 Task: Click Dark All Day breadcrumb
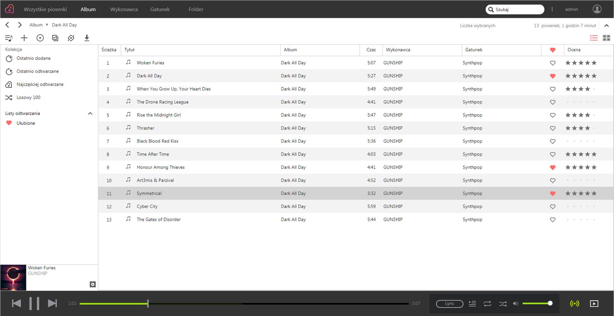pyautogui.click(x=64, y=25)
